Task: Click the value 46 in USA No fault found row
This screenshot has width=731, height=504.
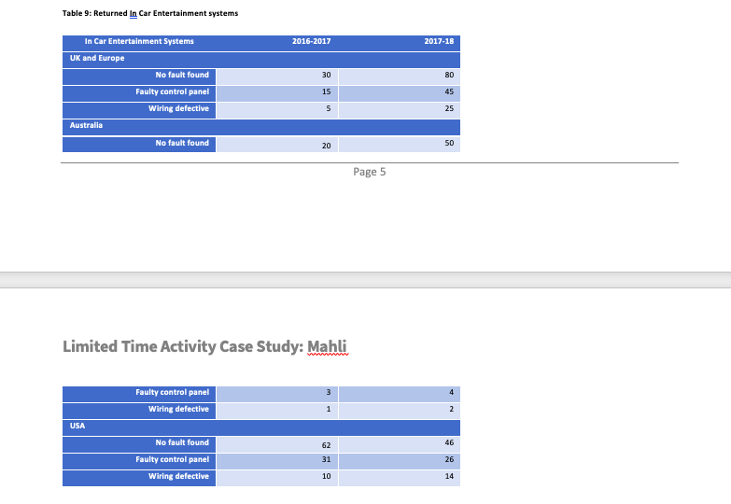Action: click(449, 443)
